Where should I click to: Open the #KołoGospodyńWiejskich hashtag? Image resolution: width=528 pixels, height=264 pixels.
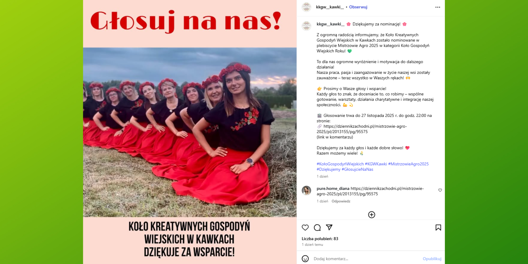340,164
